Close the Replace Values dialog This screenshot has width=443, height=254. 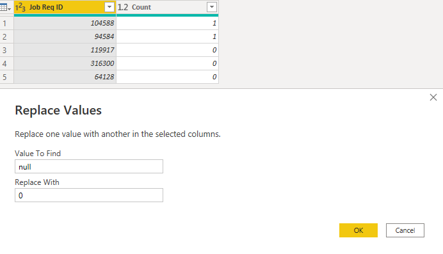433,97
